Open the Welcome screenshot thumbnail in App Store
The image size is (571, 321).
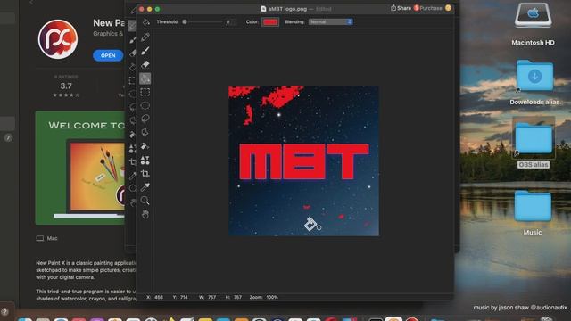(80, 168)
